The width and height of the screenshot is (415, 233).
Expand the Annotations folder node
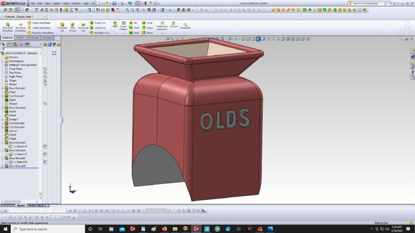3,61
